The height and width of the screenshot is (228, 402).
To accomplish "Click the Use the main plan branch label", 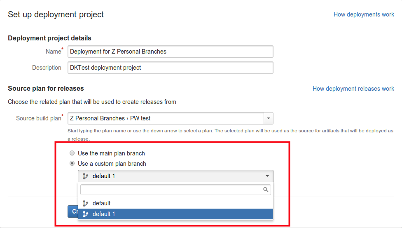I will [111, 153].
